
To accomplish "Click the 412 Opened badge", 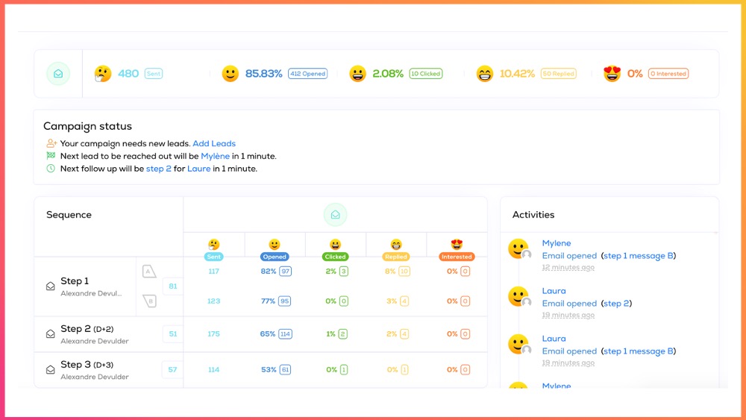I will [x=308, y=74].
